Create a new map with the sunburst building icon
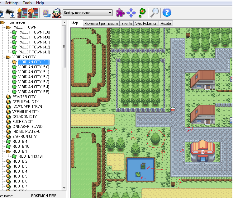233x198 pixels. 22,13
